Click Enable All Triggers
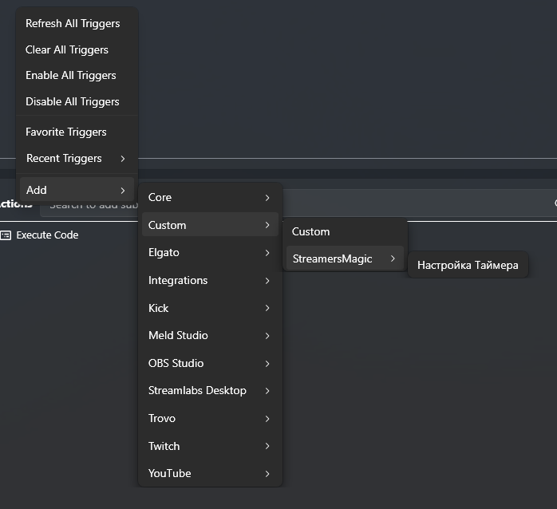 [71, 76]
